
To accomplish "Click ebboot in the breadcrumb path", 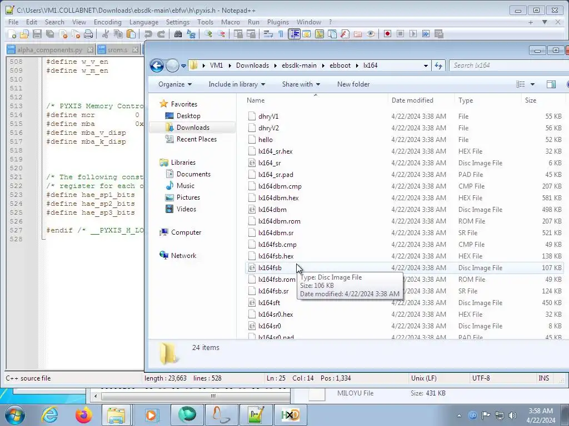I will (340, 65).
